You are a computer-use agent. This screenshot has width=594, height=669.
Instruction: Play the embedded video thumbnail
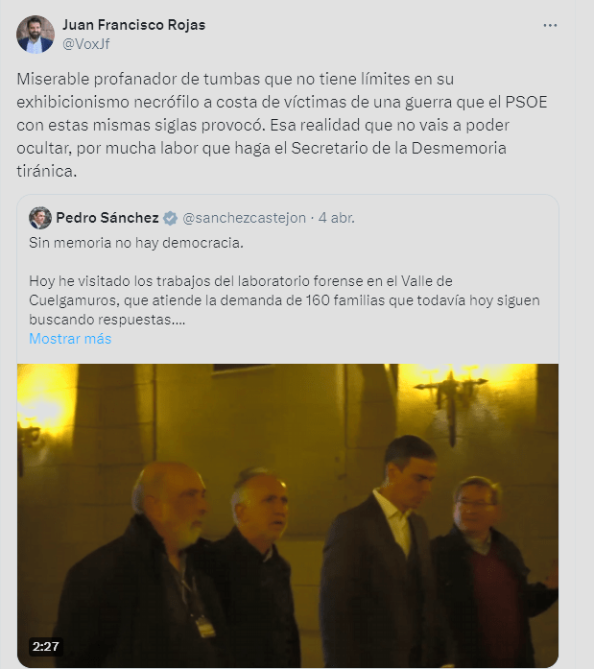pos(288,515)
